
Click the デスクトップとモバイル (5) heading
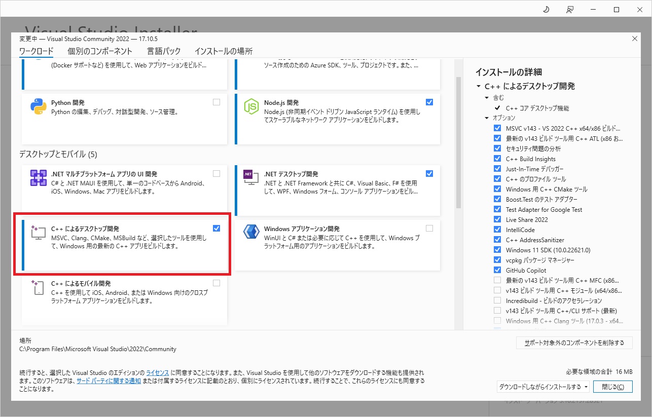tap(58, 154)
